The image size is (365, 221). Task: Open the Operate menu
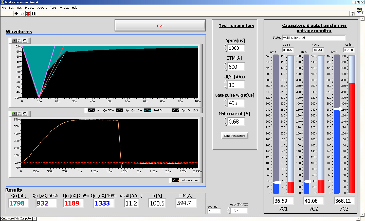click(x=42, y=8)
